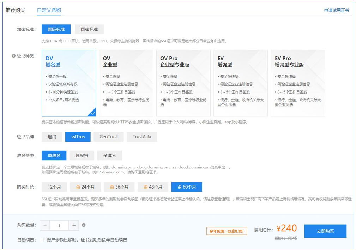Screen dimensions: 356x250
Task: Enable the 自动续费 checkbox
Action: [x=42, y=240]
